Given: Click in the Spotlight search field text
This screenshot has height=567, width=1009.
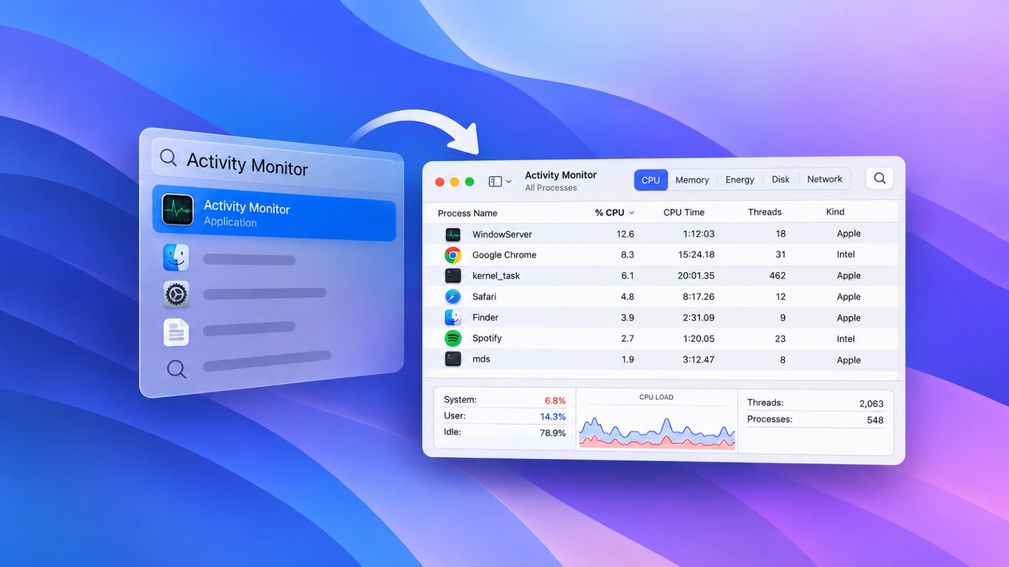Looking at the screenshot, I should tap(247, 164).
